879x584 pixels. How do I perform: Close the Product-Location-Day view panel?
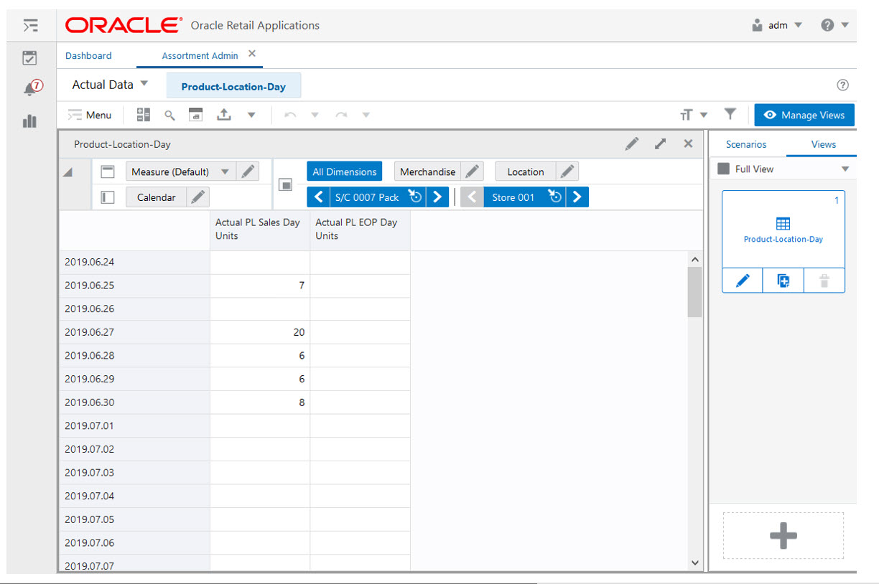coord(688,144)
